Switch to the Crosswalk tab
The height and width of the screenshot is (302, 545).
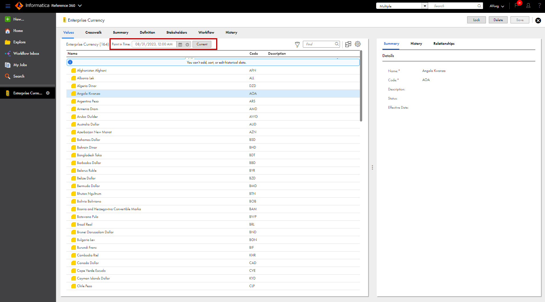93,33
